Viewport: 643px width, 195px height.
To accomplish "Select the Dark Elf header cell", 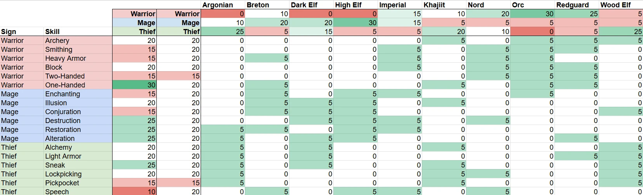I will tap(312, 5).
